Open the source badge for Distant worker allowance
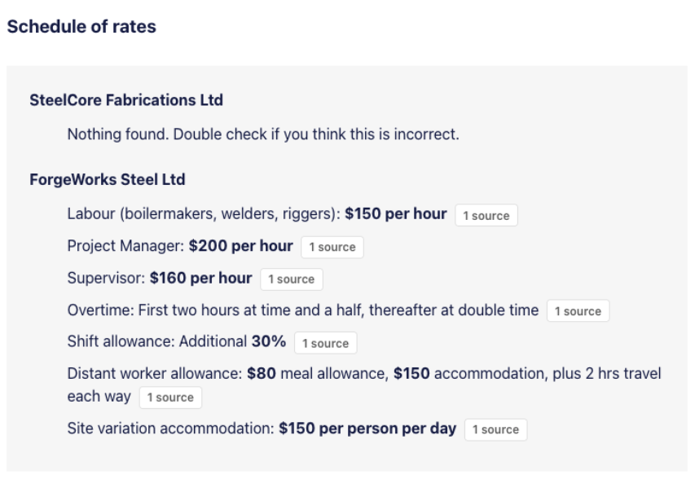The height and width of the screenshot is (479, 695). (x=170, y=398)
